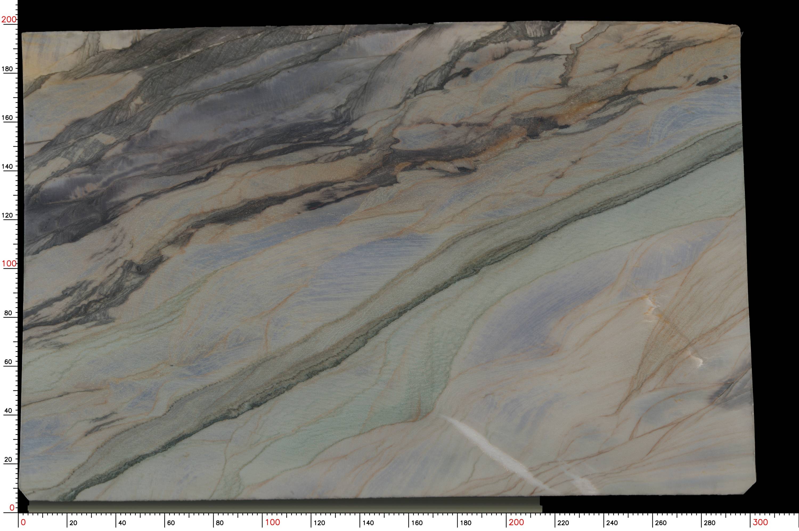
Task: Click the 240 mark on the horizontal ruler
Action: (612, 523)
